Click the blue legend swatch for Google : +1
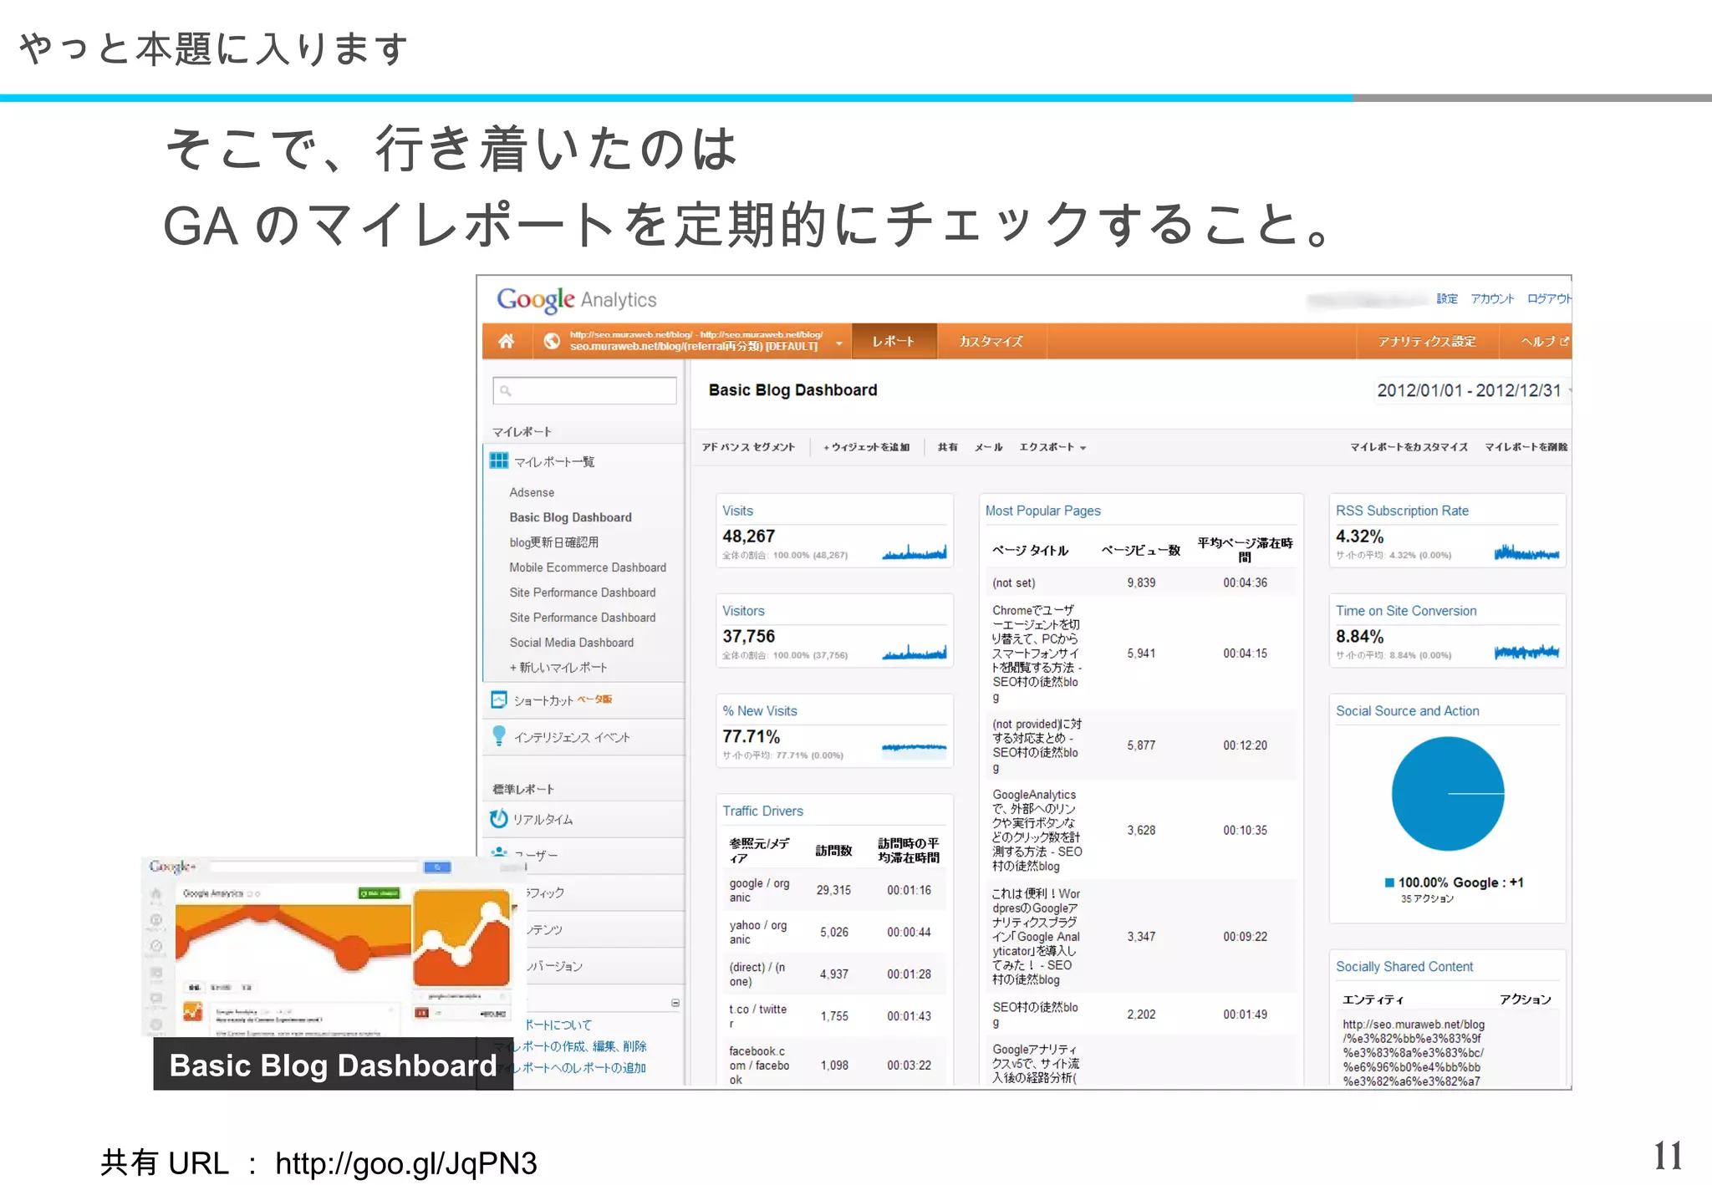 tap(1389, 882)
